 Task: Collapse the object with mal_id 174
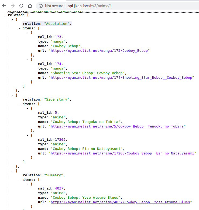(x=27, y=60)
